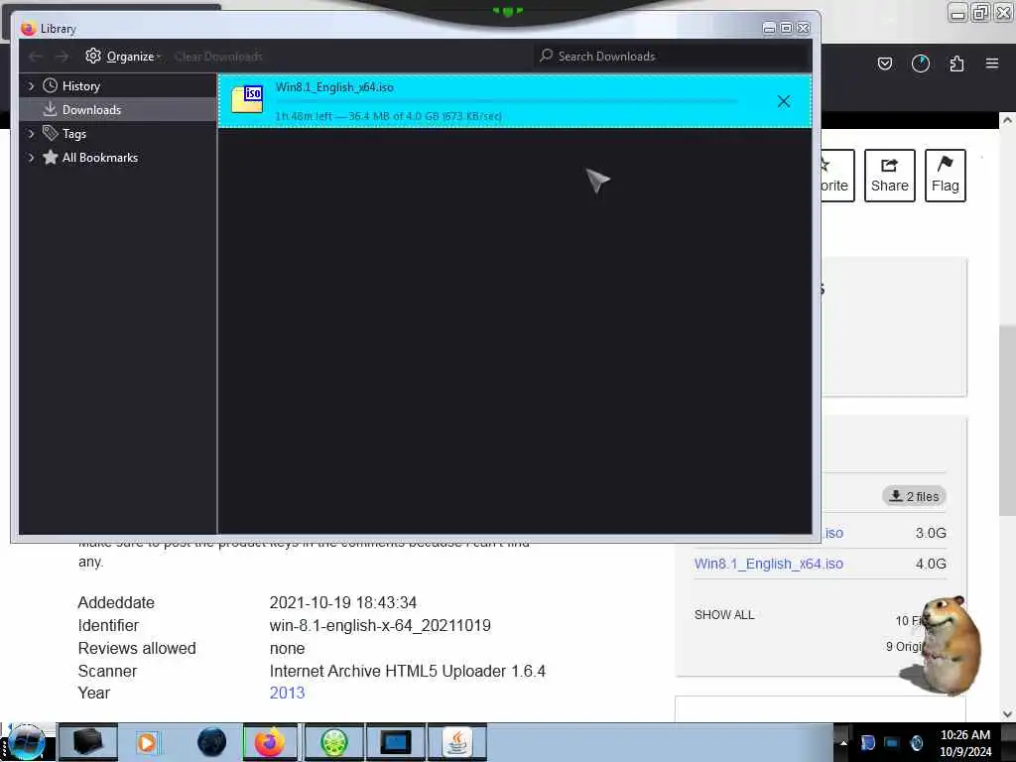This screenshot has width=1016, height=762.
Task: Click the Reviews allowed label
Action: point(137,648)
